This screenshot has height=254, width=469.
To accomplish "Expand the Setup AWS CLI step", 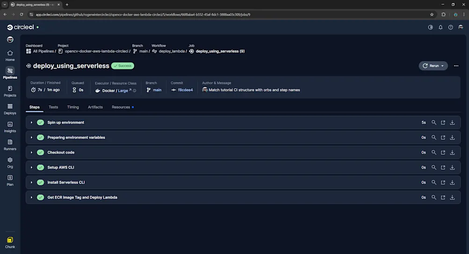I will point(31,167).
